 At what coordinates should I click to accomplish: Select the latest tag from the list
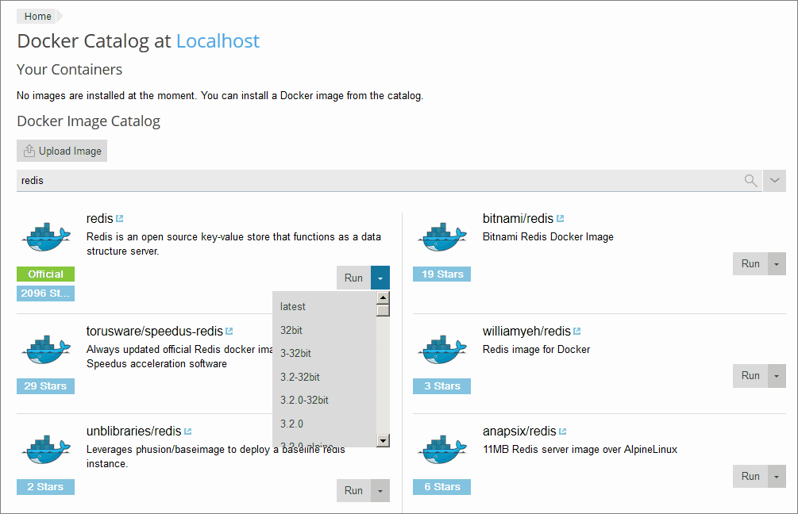point(293,306)
